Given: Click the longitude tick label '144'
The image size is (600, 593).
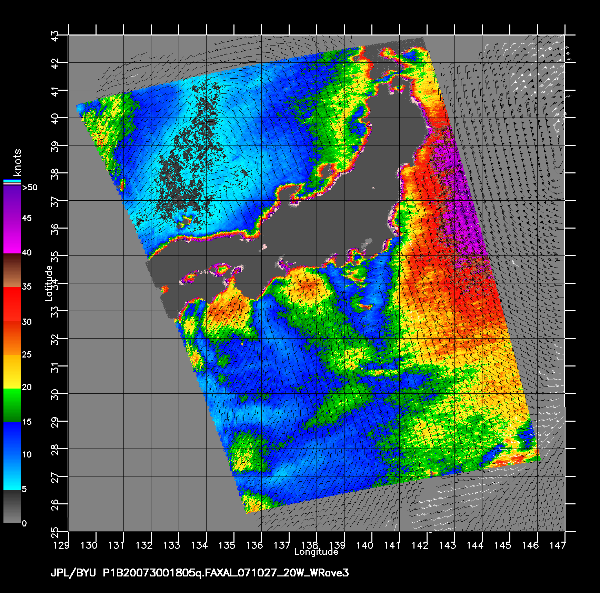Looking at the screenshot, I should pos(475,545).
